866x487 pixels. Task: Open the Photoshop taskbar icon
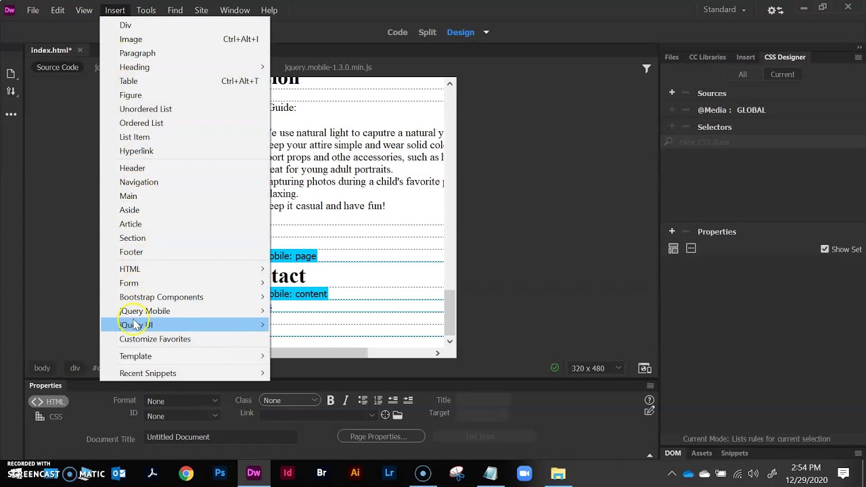220,473
